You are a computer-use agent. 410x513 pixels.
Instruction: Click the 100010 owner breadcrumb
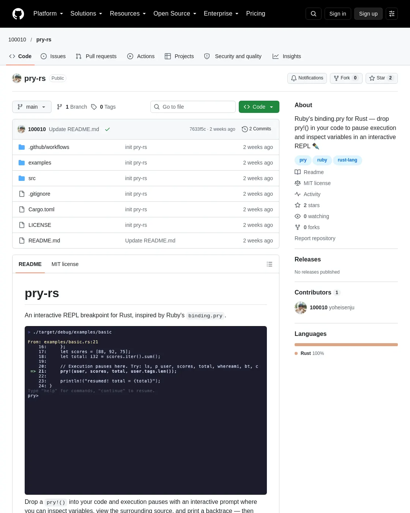17,40
